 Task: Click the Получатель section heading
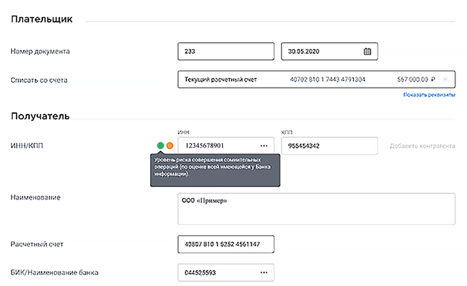pyautogui.click(x=40, y=116)
